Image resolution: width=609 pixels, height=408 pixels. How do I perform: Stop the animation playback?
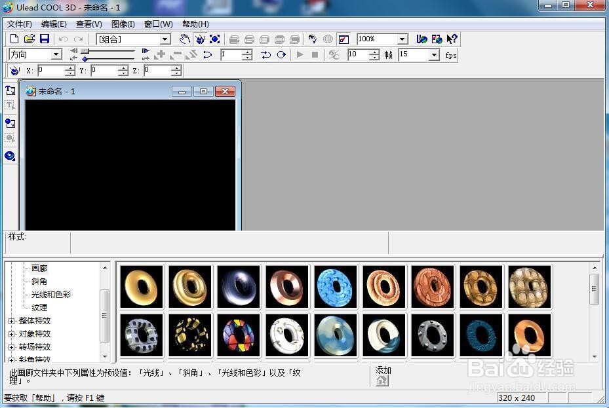point(315,55)
